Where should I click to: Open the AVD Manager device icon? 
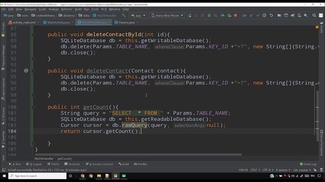[x=299, y=16]
